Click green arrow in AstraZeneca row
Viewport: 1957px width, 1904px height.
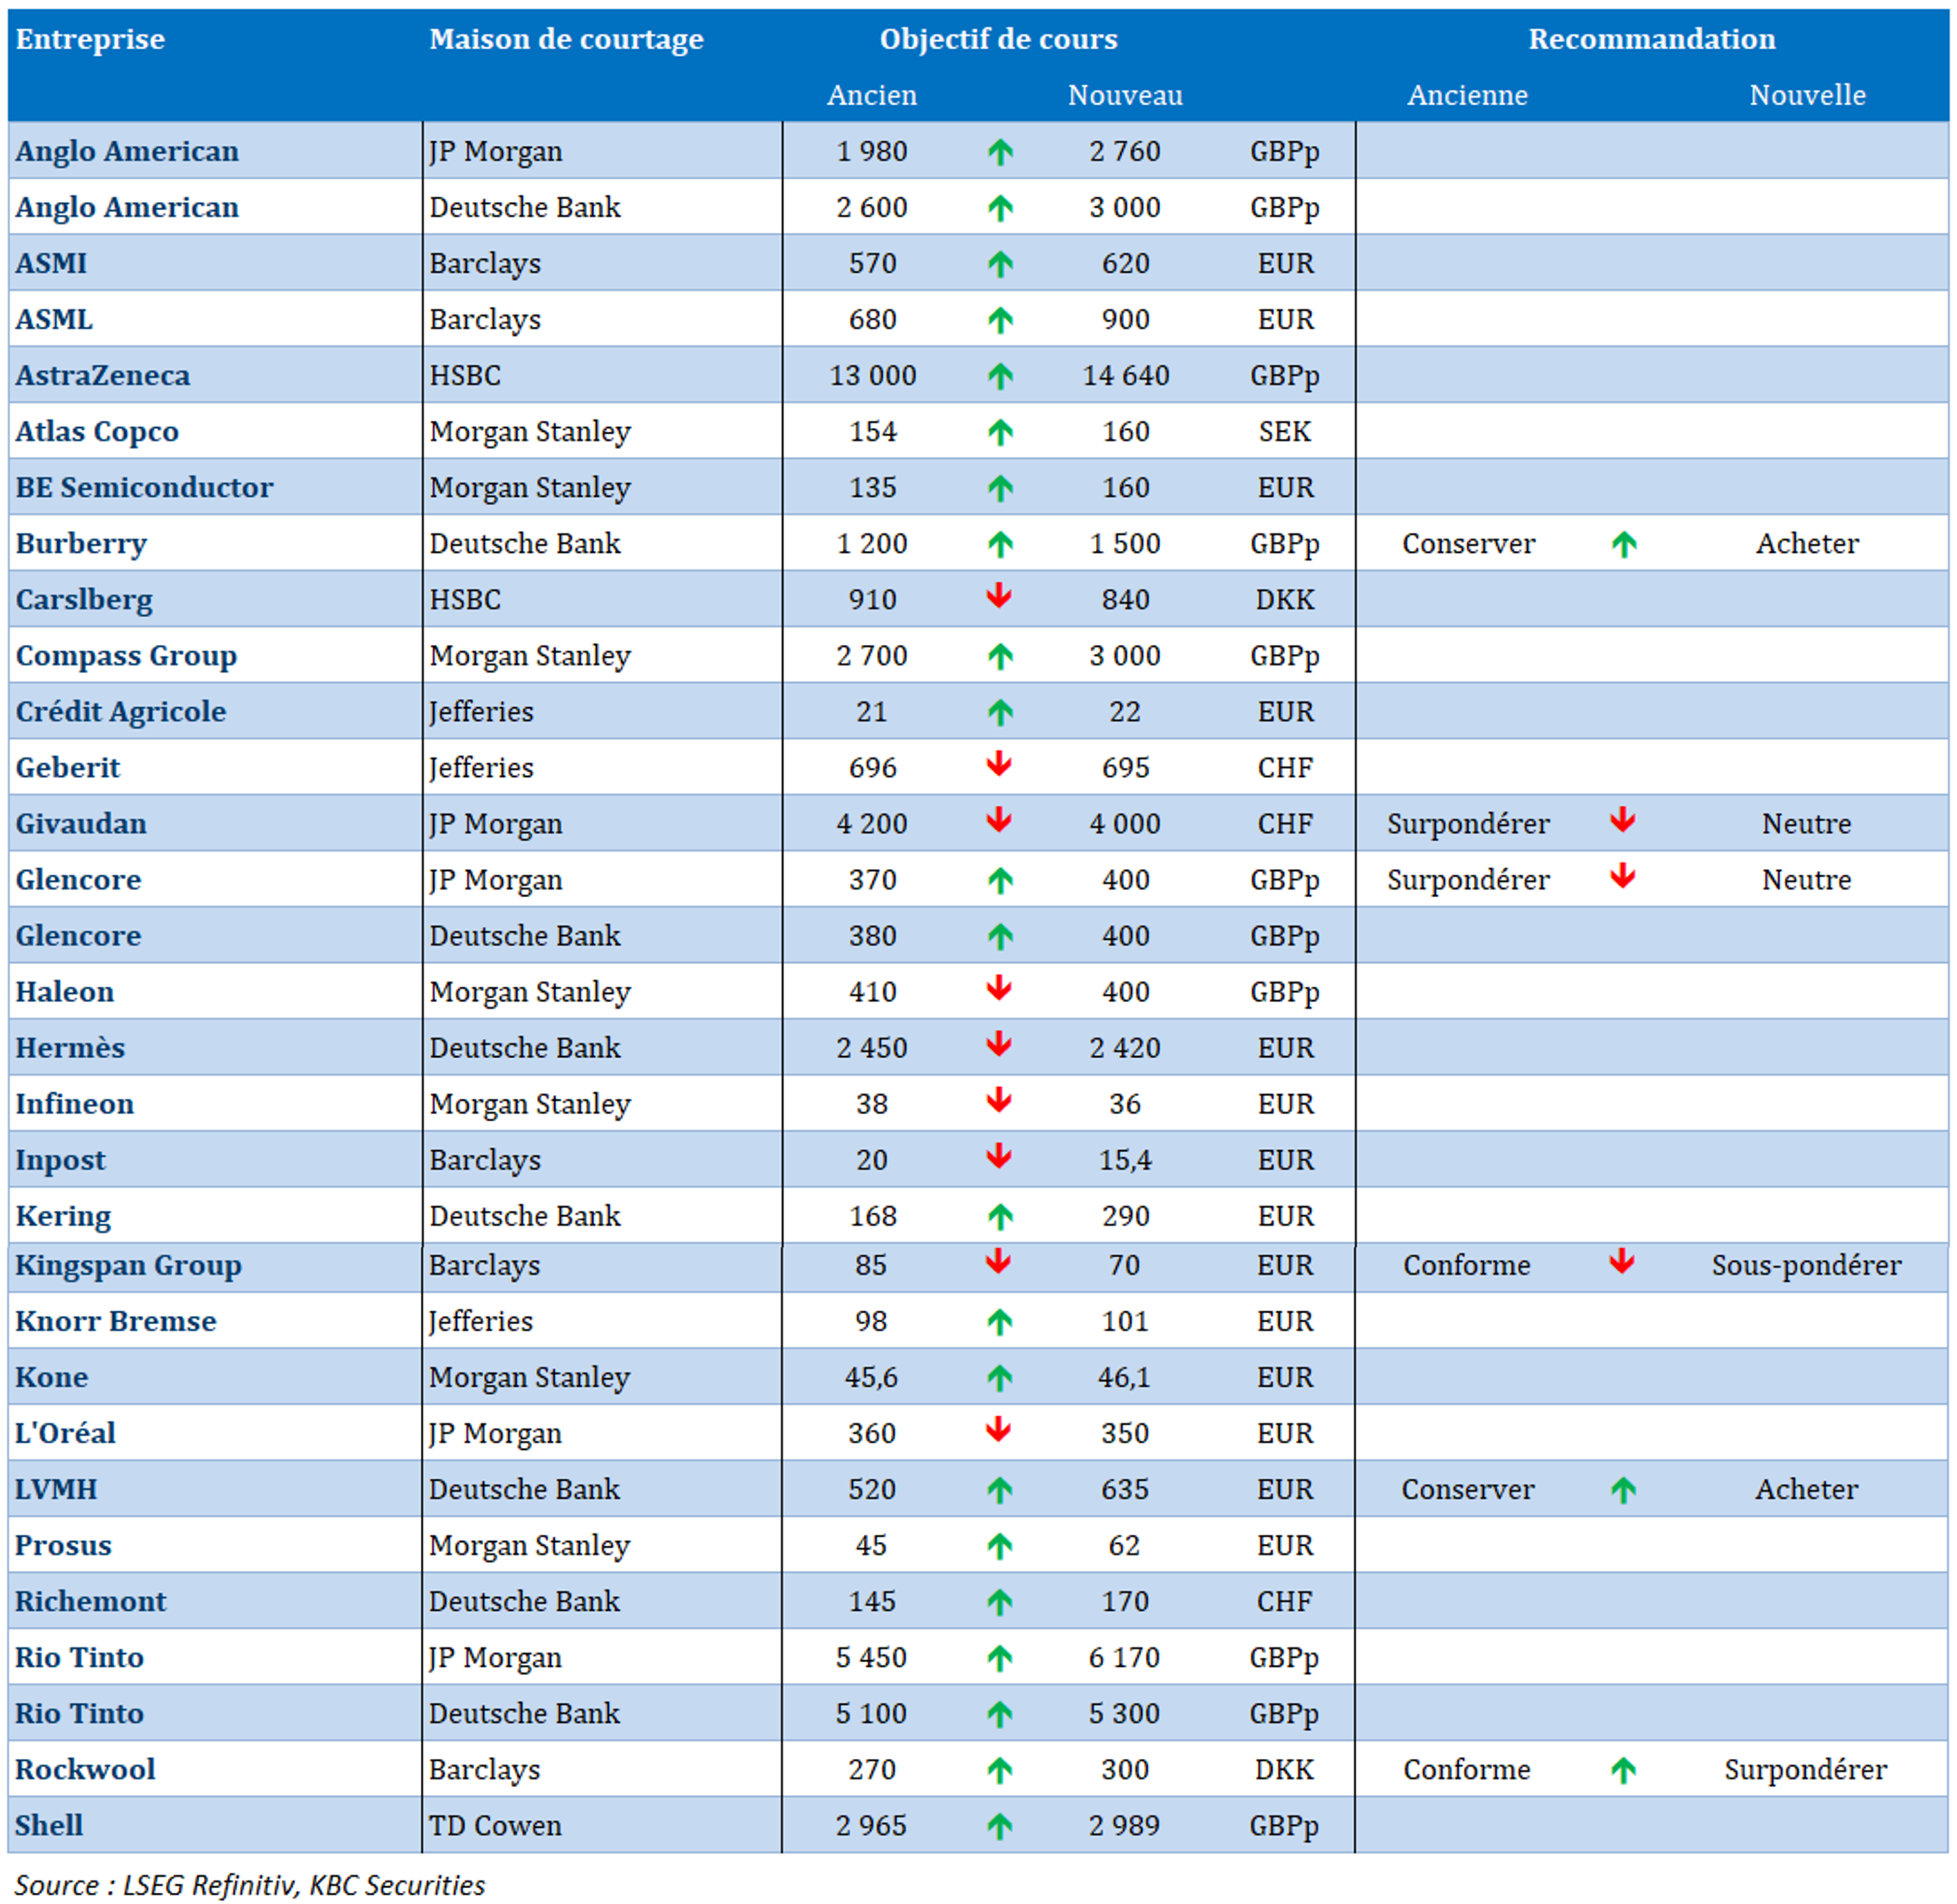[1000, 376]
